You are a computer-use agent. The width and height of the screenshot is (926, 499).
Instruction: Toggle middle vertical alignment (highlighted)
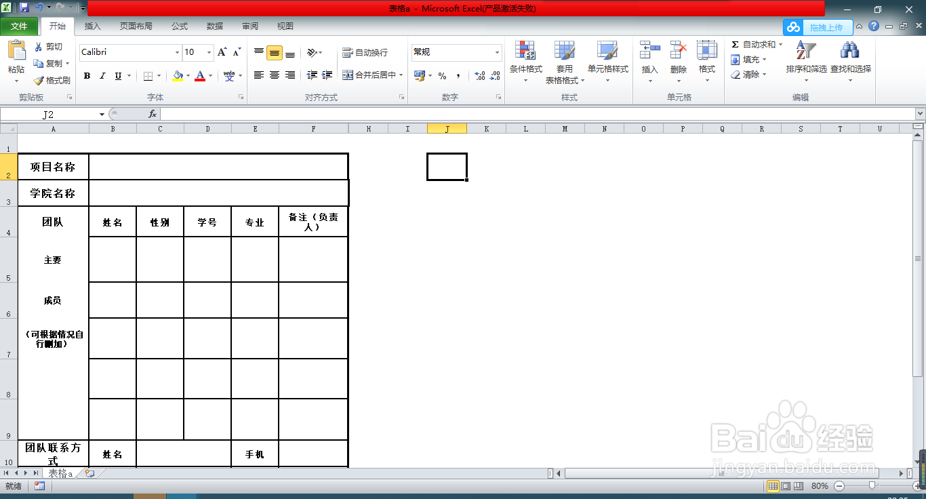[275, 53]
